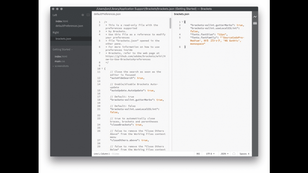Open Working Files gear settings icon
Viewport: 308px width, 173px height.
tap(83, 15)
